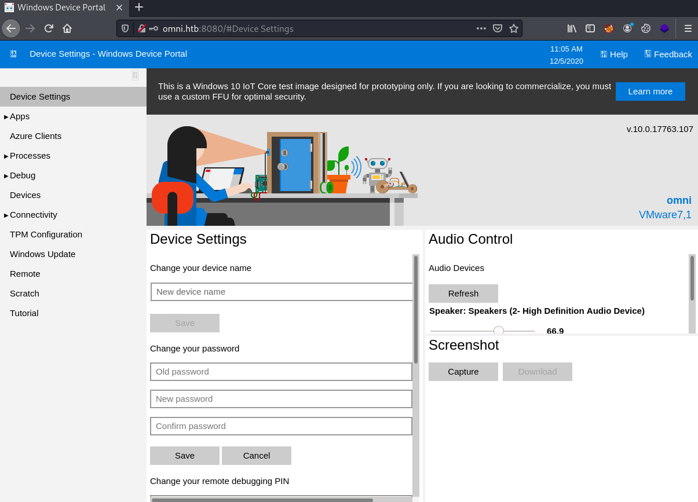The height and width of the screenshot is (502, 698).
Task: Bookmark this page with the star icon
Action: (x=513, y=28)
